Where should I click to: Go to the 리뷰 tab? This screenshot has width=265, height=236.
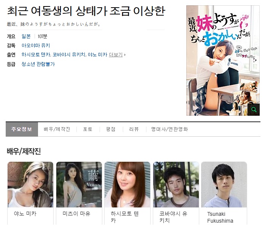coord(134,129)
